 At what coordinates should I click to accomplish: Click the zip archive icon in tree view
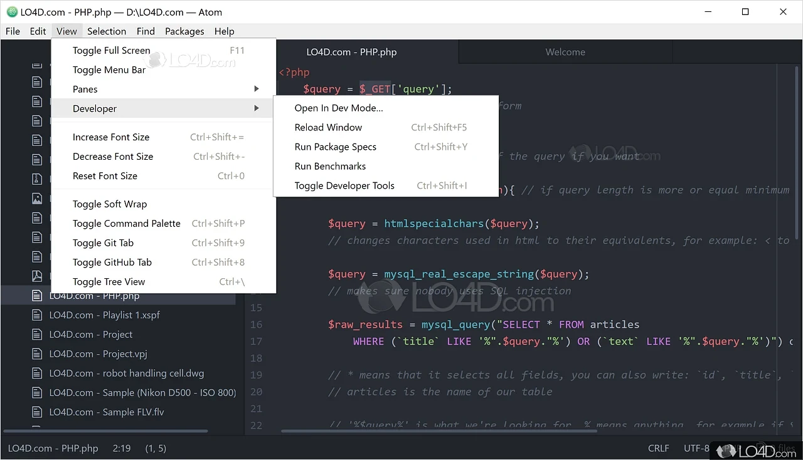[x=37, y=179]
